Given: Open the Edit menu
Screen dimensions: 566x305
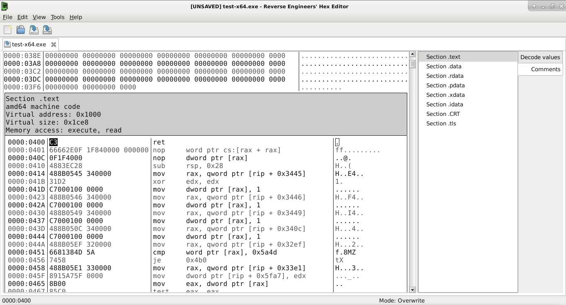Looking at the screenshot, I should (22, 17).
